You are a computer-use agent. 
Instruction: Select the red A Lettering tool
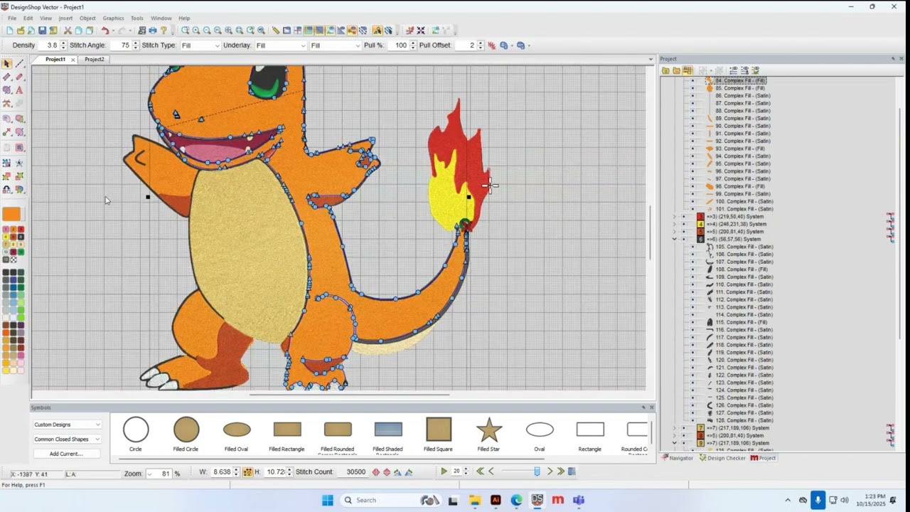pyautogui.click(x=19, y=90)
